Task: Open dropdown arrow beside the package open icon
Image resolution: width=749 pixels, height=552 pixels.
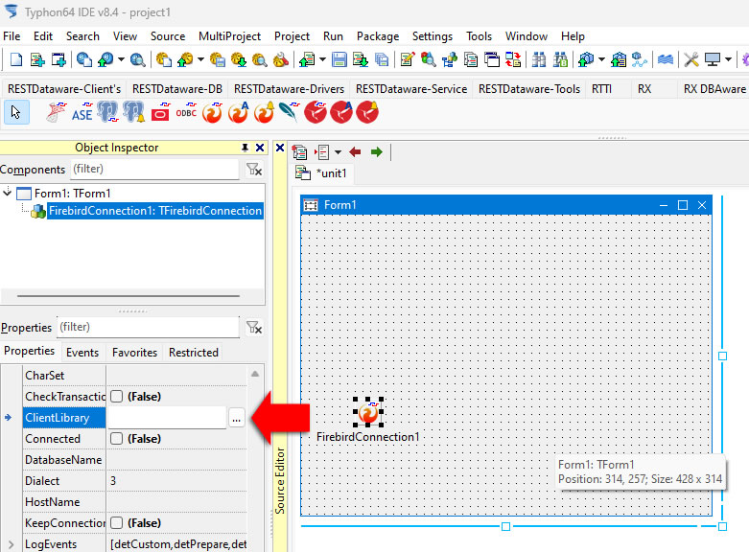Action: [601, 59]
